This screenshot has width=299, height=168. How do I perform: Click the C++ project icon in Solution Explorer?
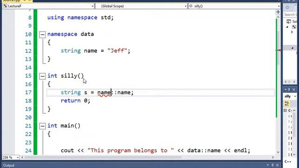coord(294,27)
